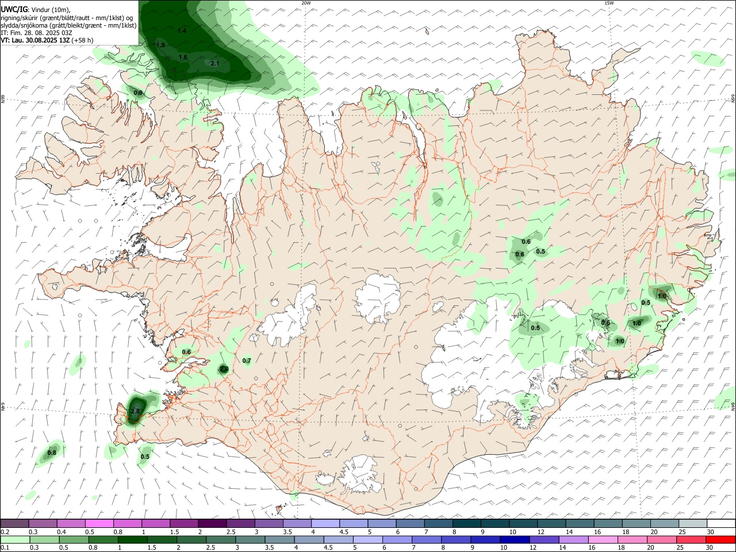Click the 'UWC/IG: Vindur (10m)' title text
The width and height of the screenshot is (736, 552).
(x=36, y=10)
